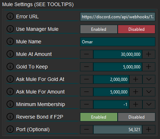Click the Mule Name label
160x139 pixels.
pos(29,42)
